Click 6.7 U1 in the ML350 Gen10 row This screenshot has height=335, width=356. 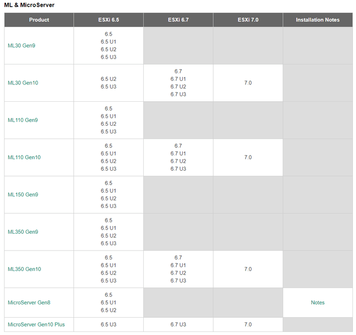pyautogui.click(x=178, y=265)
